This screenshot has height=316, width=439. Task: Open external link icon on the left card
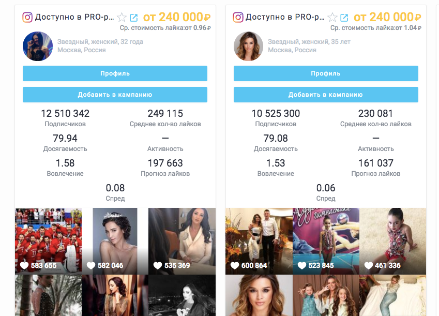click(x=134, y=18)
